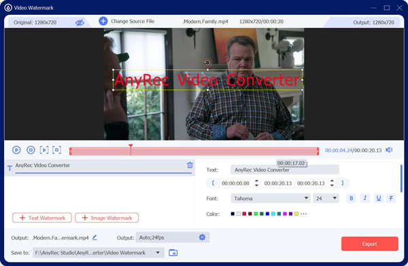Screen dimensions: 408x266
Task: Open the save folder icon
Action: [x=173, y=252]
